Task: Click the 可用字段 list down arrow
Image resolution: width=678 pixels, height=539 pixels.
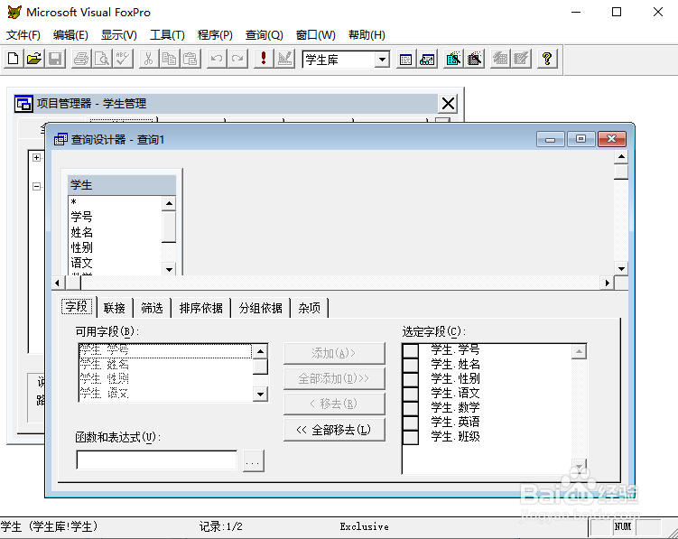Action: 260,394
